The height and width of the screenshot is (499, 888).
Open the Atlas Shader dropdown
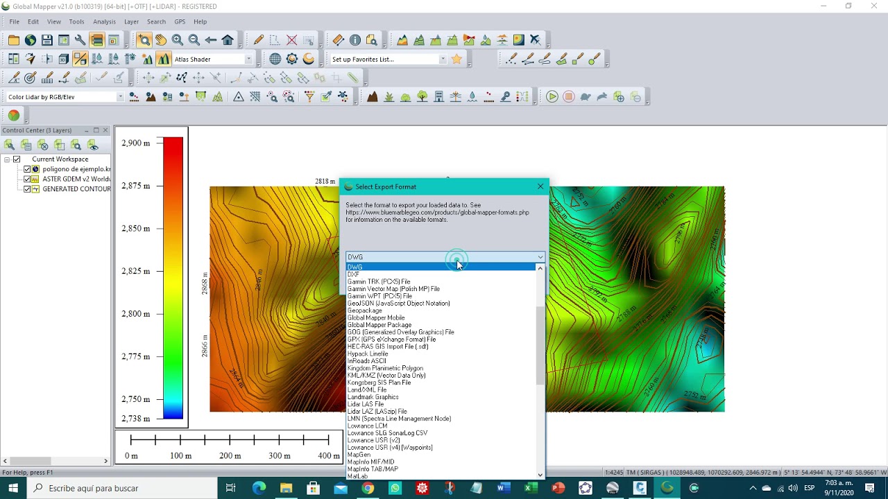coord(248,60)
